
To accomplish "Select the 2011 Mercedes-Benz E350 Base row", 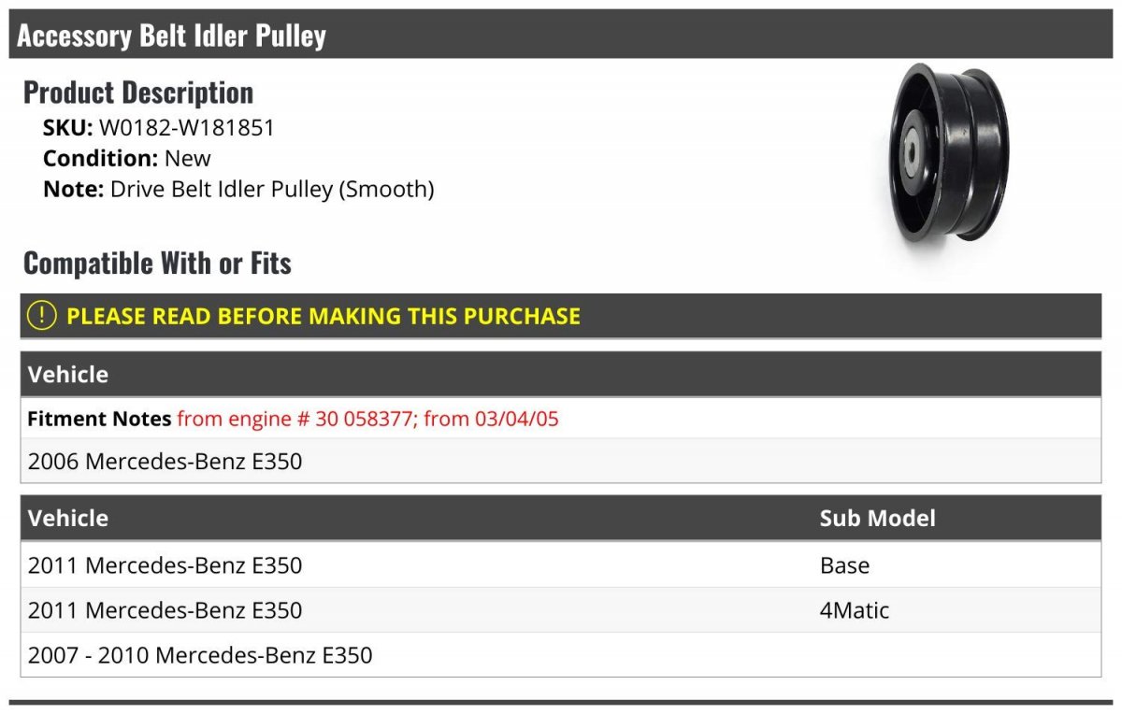I will [165, 565].
